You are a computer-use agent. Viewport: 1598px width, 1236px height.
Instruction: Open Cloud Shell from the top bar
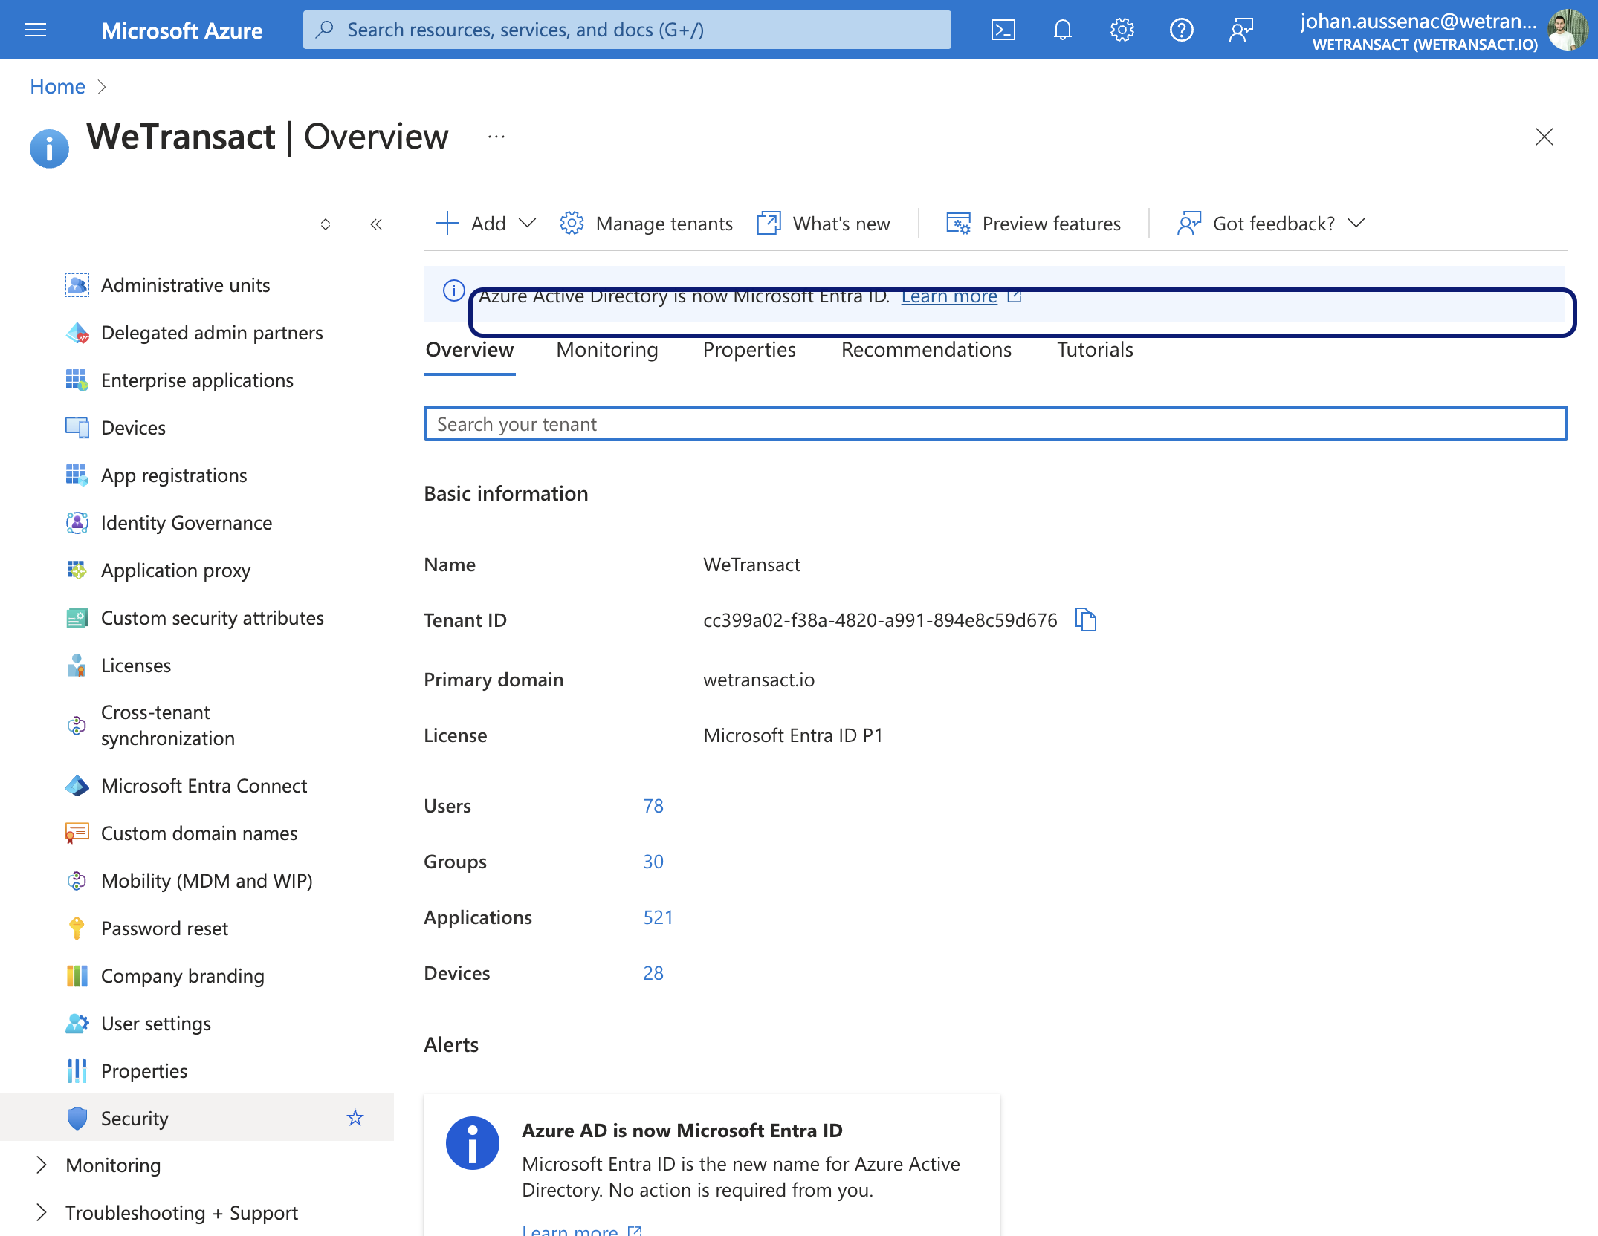(1003, 30)
